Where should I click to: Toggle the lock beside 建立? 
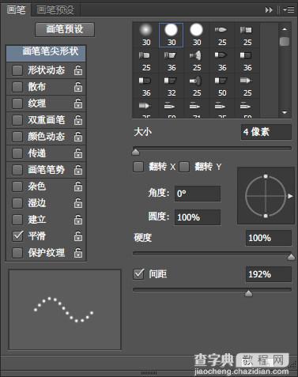78,220
